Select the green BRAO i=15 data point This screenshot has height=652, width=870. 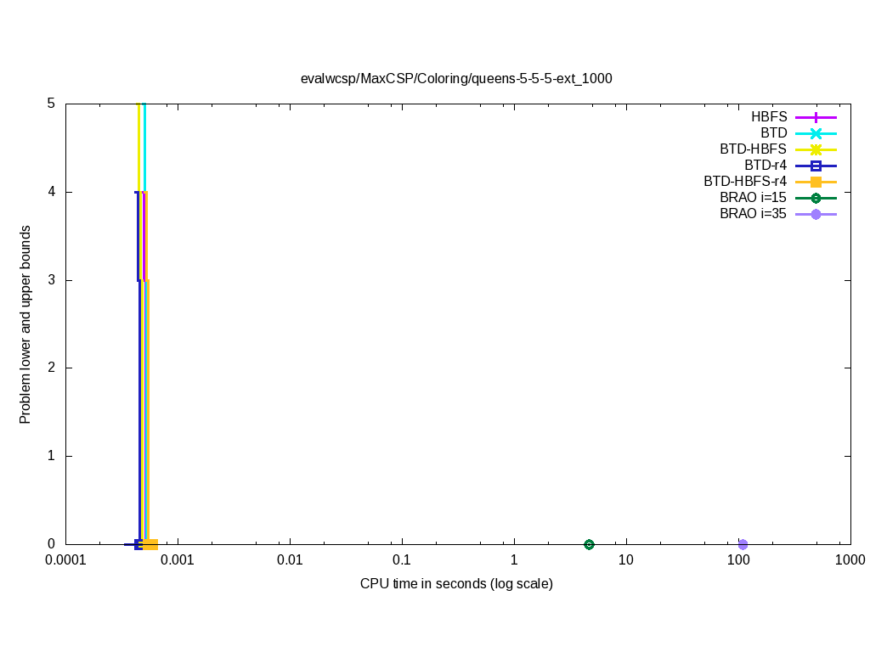(589, 544)
